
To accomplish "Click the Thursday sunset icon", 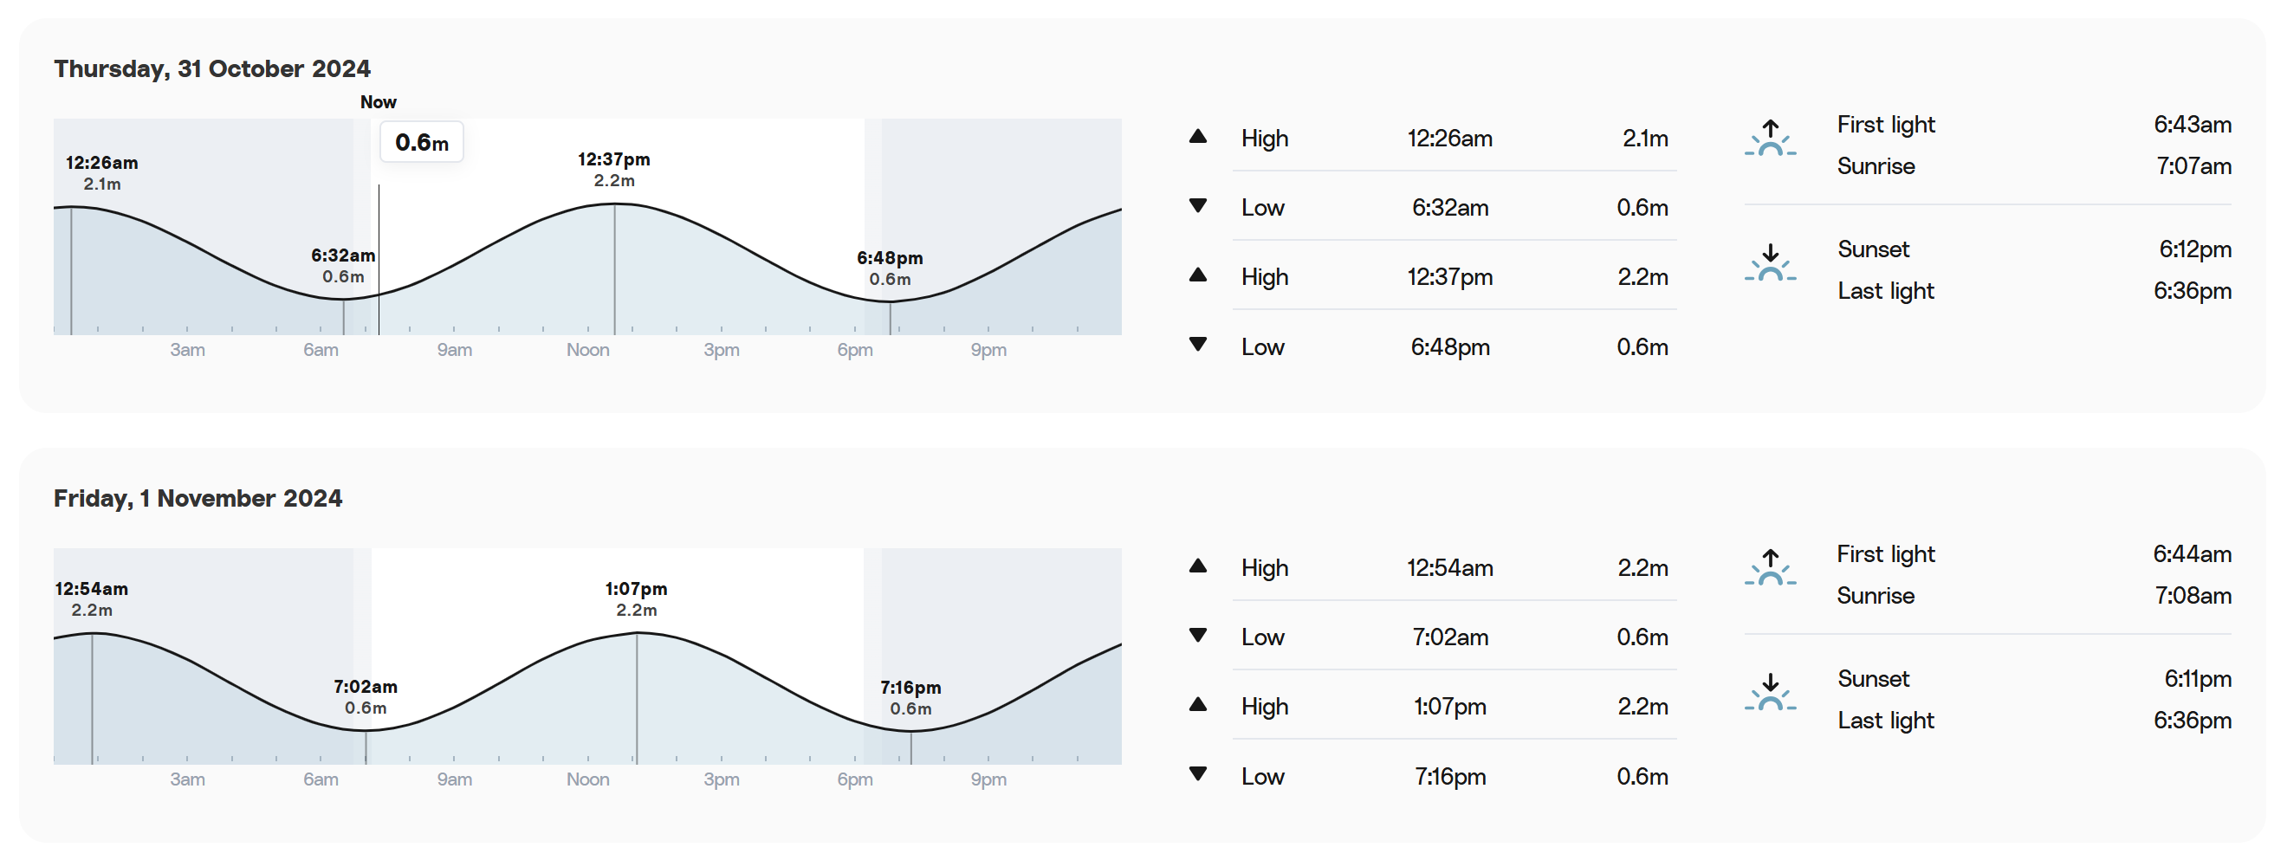I will (1770, 262).
